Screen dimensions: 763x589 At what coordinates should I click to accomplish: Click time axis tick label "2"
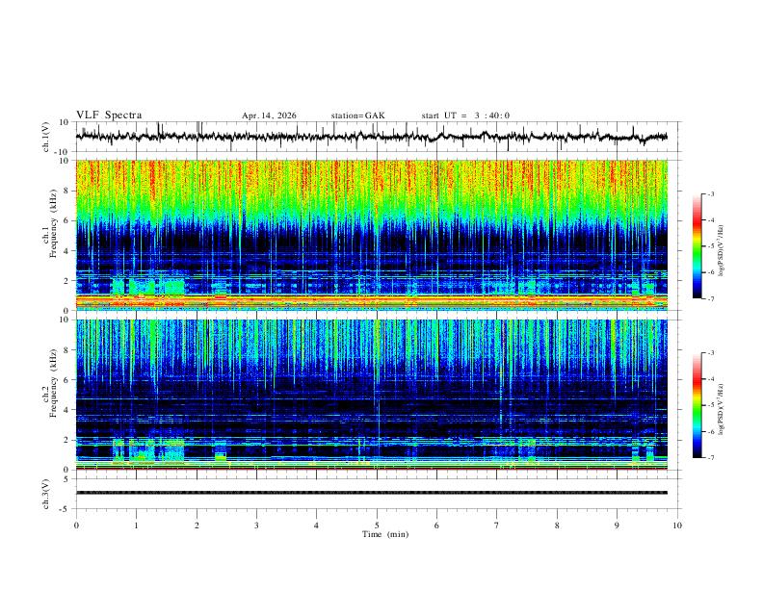197,525
